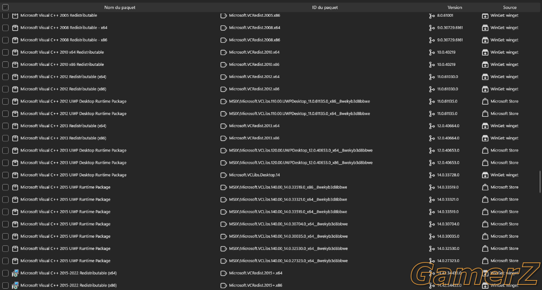Click the Microsoft Store bag icon in the 14.0.30035.0 row
This screenshot has height=290, width=542.
point(485,236)
